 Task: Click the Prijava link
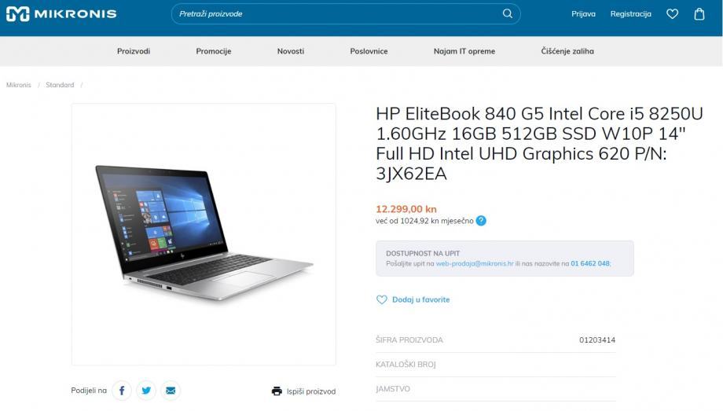[583, 14]
